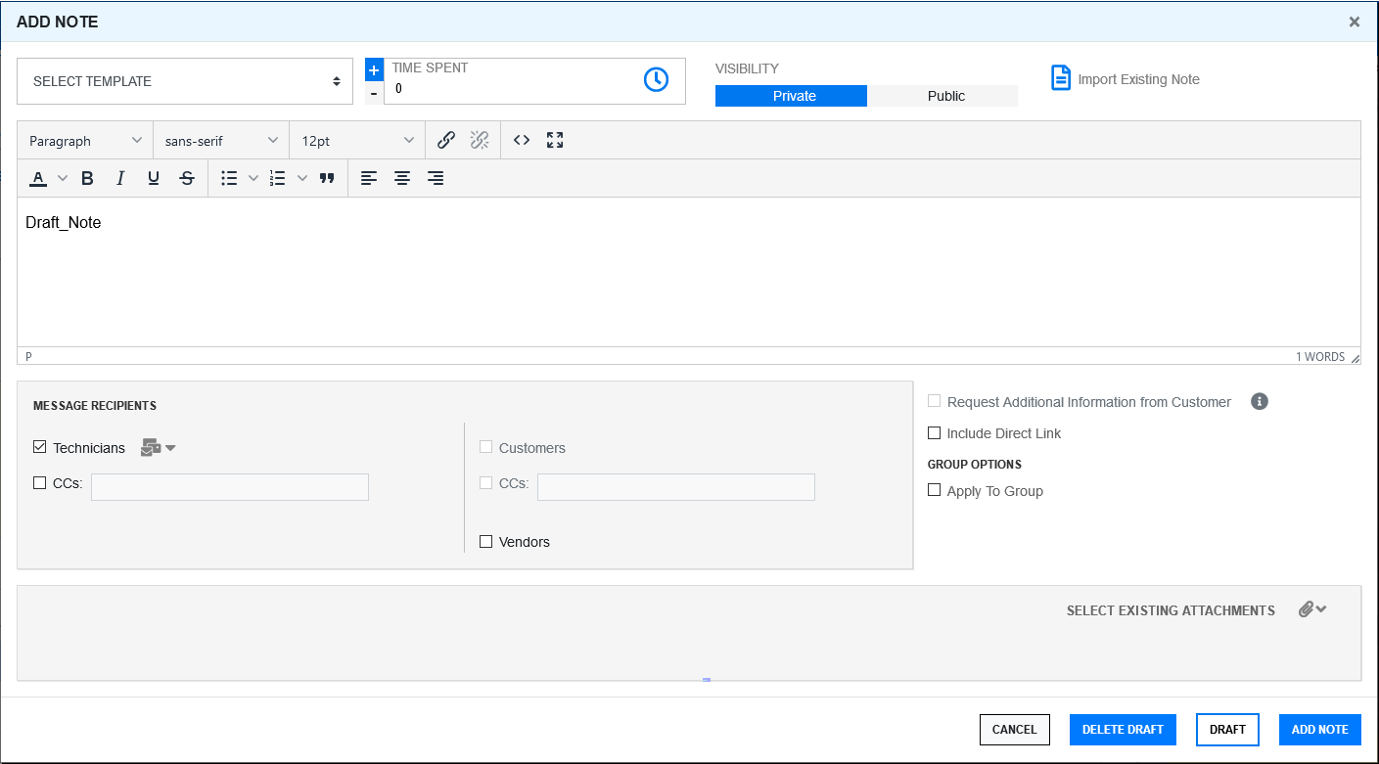Image resolution: width=1379 pixels, height=764 pixels.
Task: Click the disabled Customers checkbox
Action: 486,447
